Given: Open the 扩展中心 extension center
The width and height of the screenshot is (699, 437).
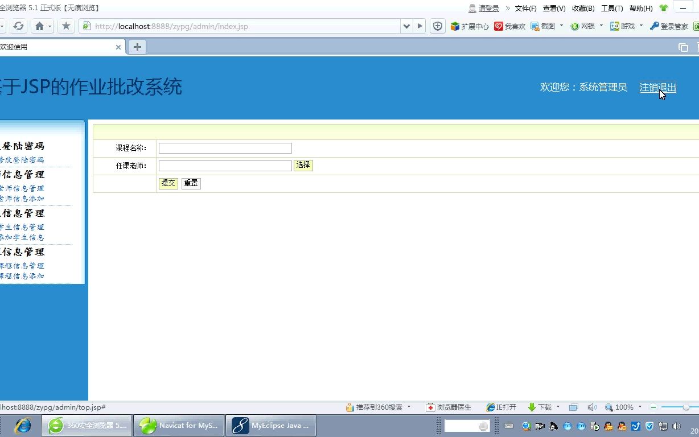Looking at the screenshot, I should (x=470, y=26).
